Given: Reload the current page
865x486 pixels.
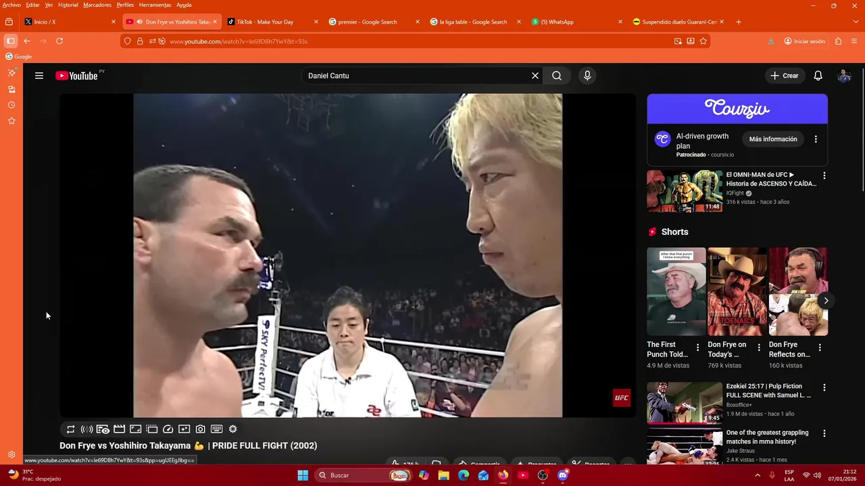Looking at the screenshot, I should (x=59, y=41).
